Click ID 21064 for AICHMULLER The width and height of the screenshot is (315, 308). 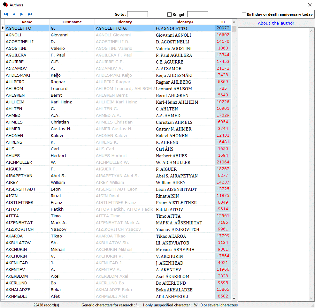[223, 162]
